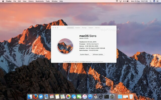Open the Bookmarks menu
Screen dimensions: 161x100
tap(40, 1)
